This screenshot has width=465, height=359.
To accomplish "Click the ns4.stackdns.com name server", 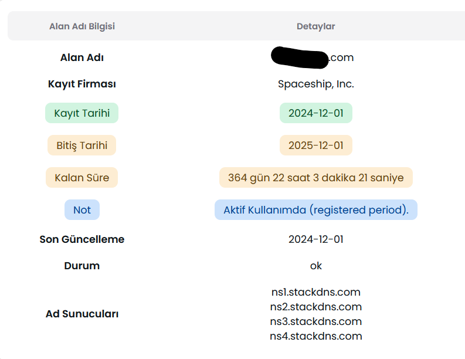I will point(316,336).
